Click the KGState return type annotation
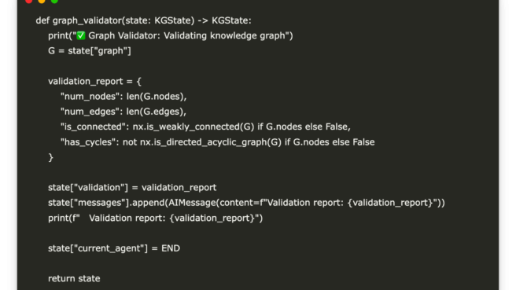Viewport: 516px width, 290px height. [230, 20]
